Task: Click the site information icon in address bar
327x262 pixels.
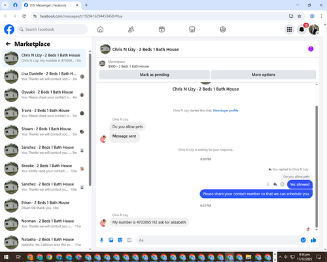Action: tap(35, 16)
